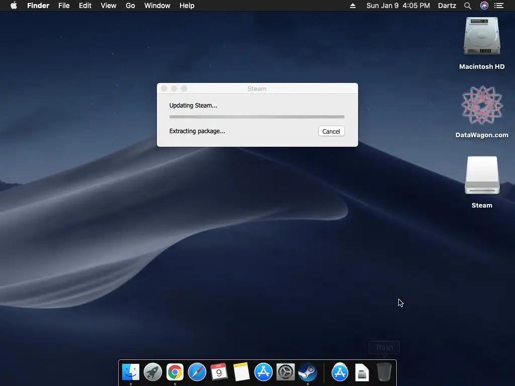Minimize the Steam updater window
This screenshot has height=386, width=515.
pos(174,88)
